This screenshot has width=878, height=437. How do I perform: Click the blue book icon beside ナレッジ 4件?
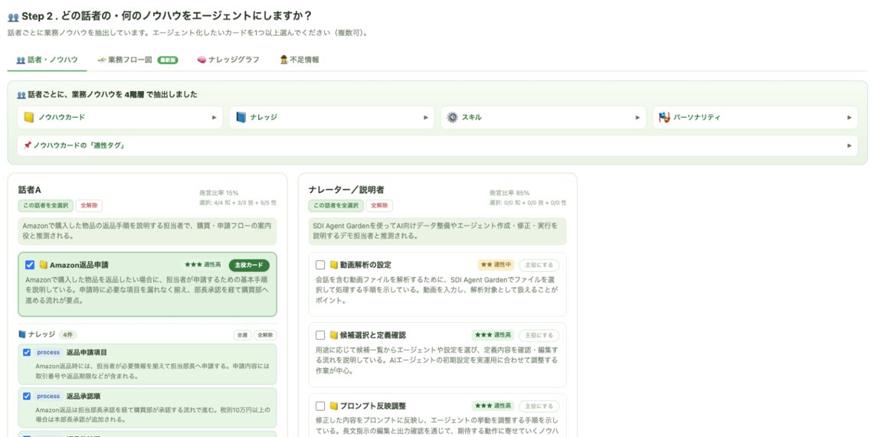pos(22,334)
